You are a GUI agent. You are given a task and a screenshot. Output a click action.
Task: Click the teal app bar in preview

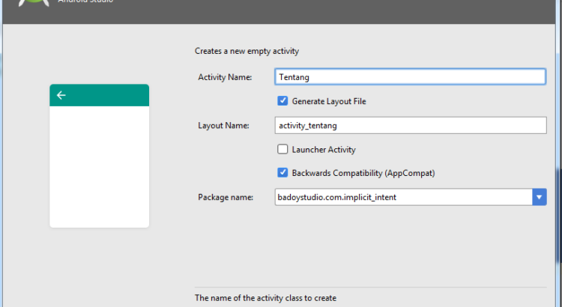105,95
